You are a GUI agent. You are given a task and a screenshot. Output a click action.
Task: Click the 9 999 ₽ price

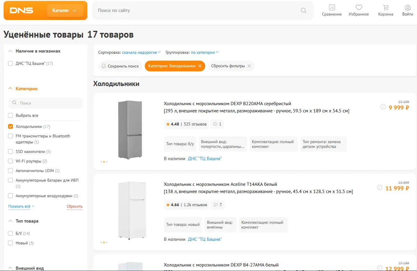[x=399, y=108]
